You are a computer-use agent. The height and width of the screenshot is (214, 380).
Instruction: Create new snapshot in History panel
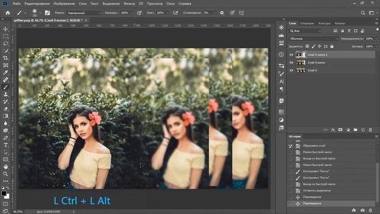(363, 210)
